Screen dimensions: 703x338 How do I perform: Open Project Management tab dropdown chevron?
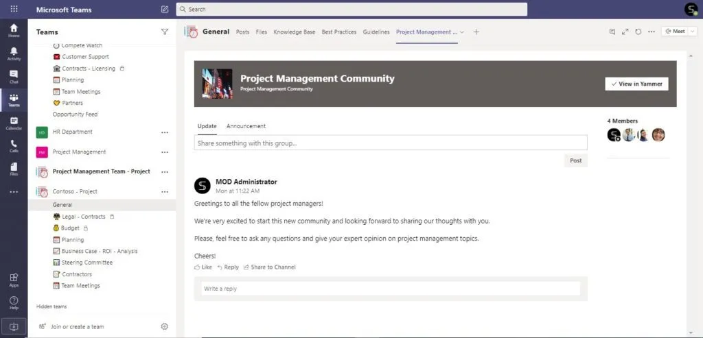click(462, 32)
